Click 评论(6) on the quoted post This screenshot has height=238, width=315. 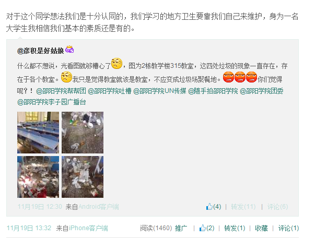[x=277, y=207]
